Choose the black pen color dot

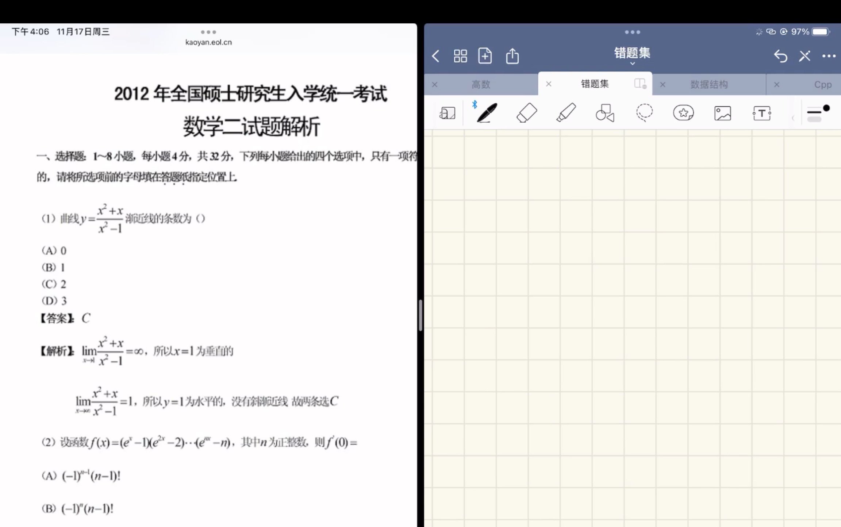pyautogui.click(x=826, y=108)
